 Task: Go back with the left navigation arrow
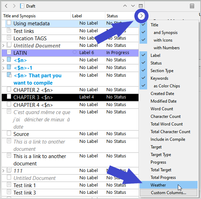tap(6, 6)
